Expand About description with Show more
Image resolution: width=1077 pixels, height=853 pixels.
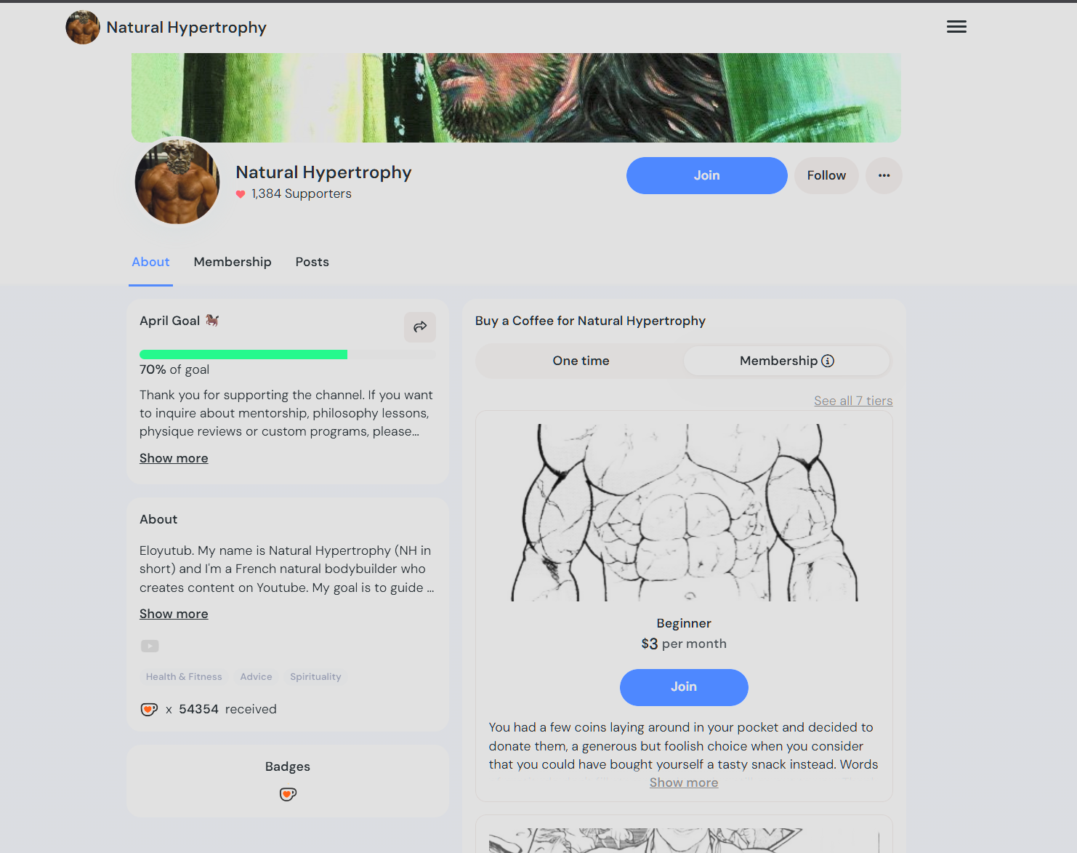coord(174,614)
